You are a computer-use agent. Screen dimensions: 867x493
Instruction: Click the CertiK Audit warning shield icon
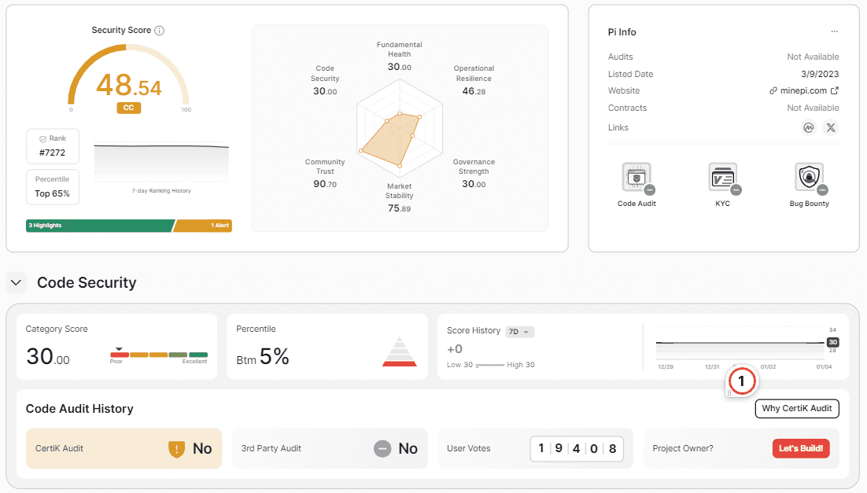pos(177,449)
